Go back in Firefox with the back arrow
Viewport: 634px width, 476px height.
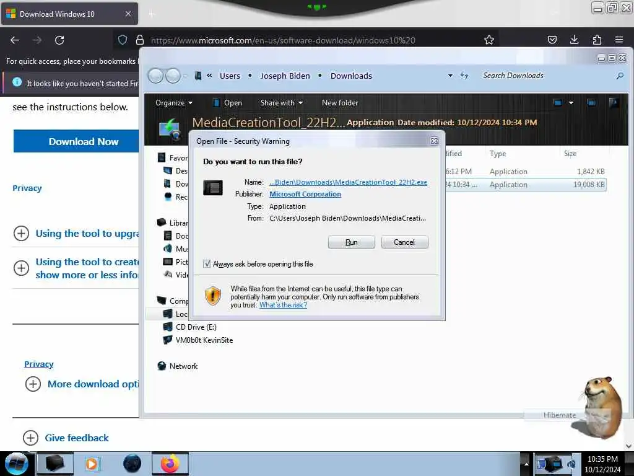click(15, 40)
